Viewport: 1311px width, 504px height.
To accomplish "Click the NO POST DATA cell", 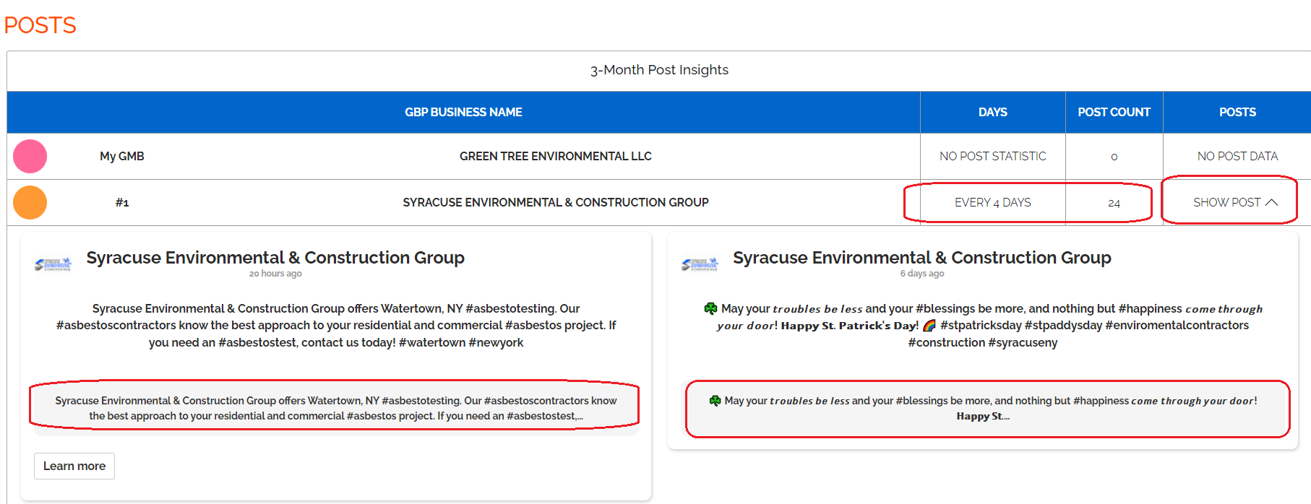I will pyautogui.click(x=1237, y=156).
